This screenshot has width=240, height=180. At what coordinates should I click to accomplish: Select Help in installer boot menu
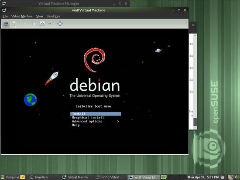76,125
